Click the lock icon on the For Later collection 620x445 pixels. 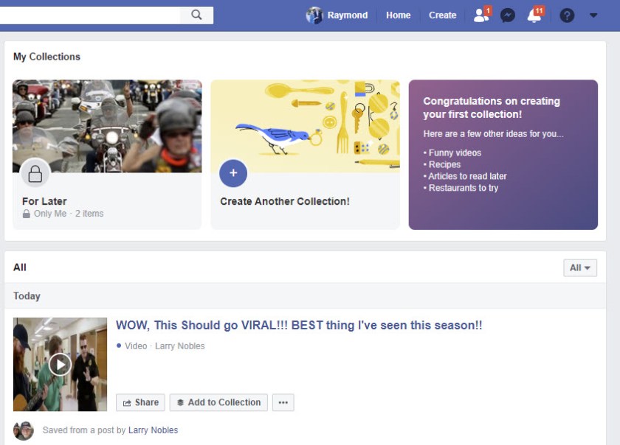pos(35,173)
